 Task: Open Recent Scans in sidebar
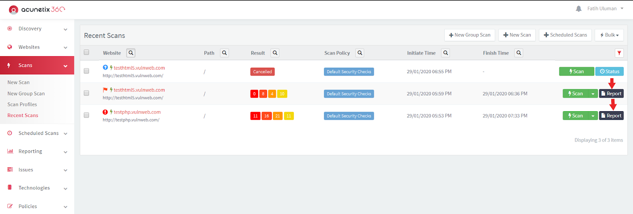(23, 116)
